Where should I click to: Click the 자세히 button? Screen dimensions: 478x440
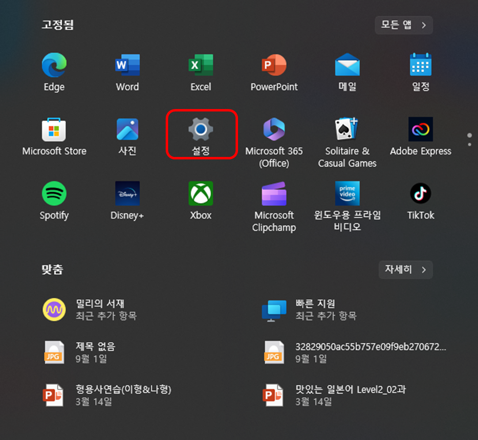click(406, 269)
